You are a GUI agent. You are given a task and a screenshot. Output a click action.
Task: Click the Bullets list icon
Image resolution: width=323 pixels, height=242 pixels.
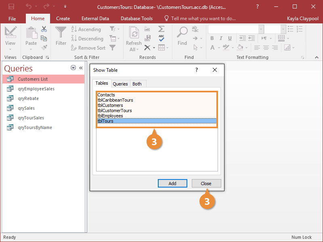point(291,29)
